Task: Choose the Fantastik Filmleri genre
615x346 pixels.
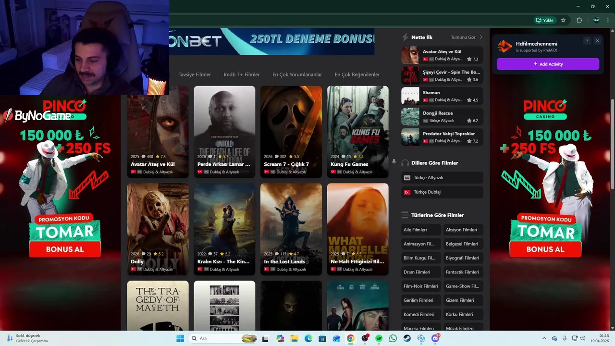Action: pyautogui.click(x=463, y=272)
